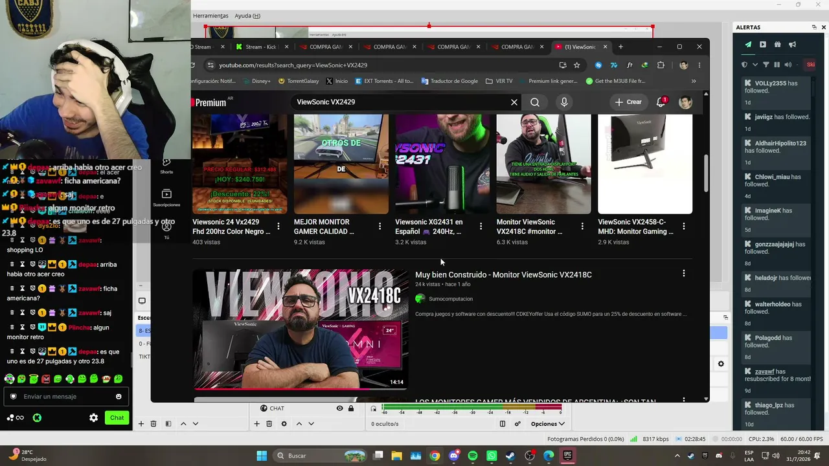Show more bookmarks with the double chevron
Screen dimensions: 829x466
click(694, 81)
